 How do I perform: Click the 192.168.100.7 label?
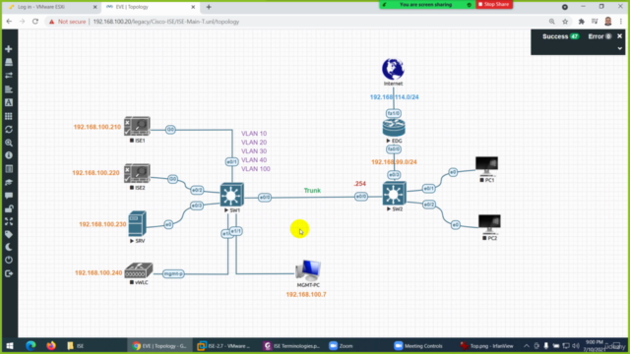(x=306, y=295)
